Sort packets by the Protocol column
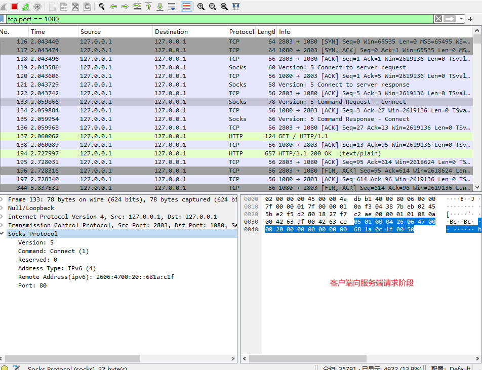Viewport: 482px width, 370px height. 241,31
